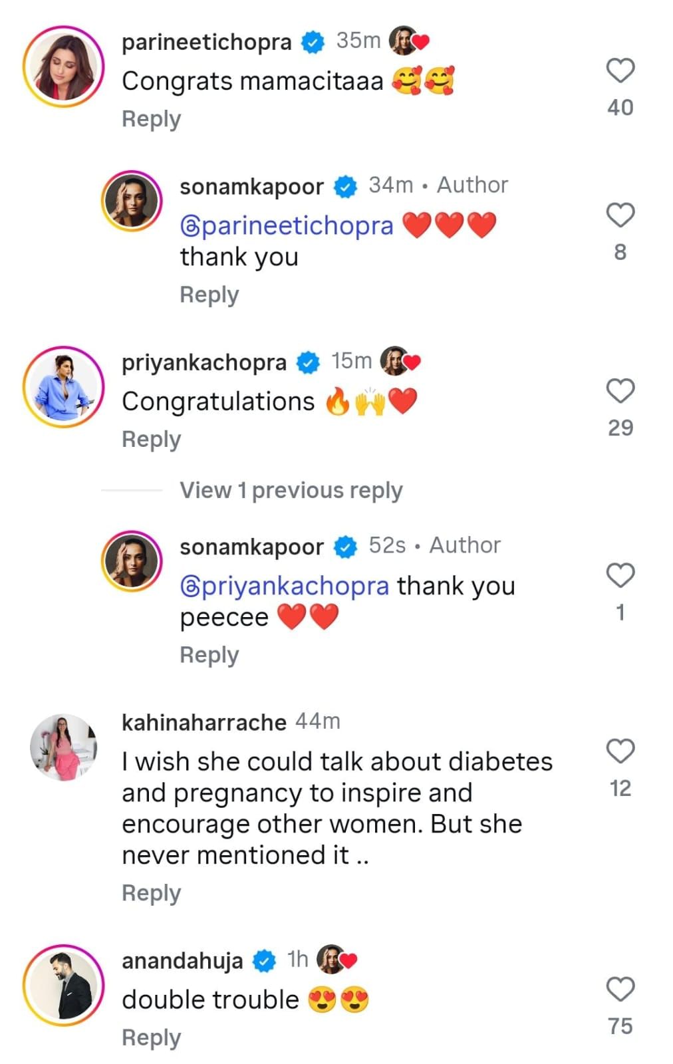
Task: Reply to anandahuja's double trouble comment
Action: pos(151,1038)
